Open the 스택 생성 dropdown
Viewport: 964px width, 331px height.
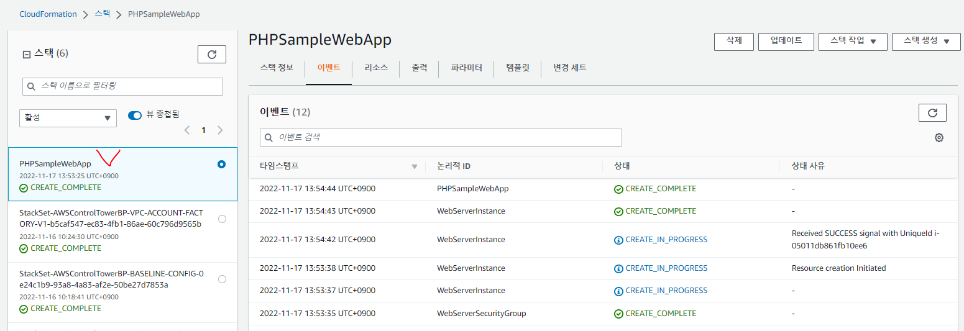click(x=926, y=42)
